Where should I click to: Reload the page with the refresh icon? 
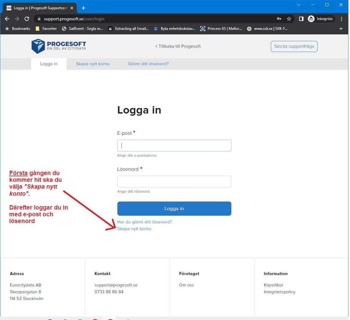27,19
